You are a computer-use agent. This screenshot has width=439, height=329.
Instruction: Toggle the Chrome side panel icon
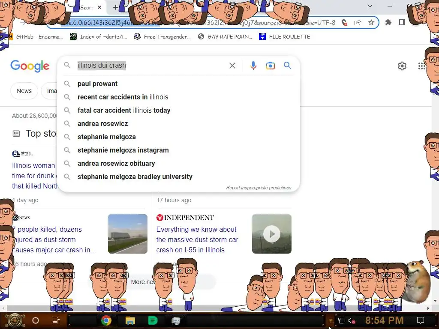click(402, 22)
